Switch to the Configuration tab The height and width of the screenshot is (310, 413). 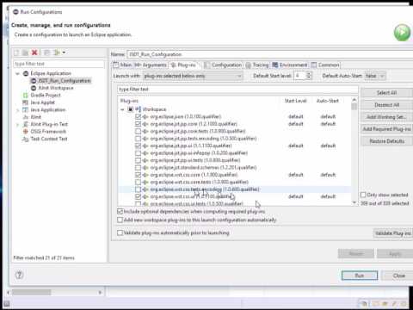(x=224, y=65)
